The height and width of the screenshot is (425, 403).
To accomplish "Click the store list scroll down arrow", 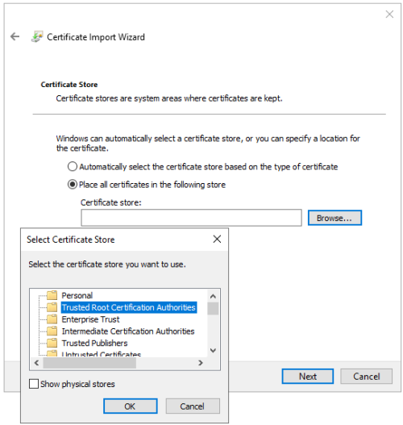I will (213, 350).
